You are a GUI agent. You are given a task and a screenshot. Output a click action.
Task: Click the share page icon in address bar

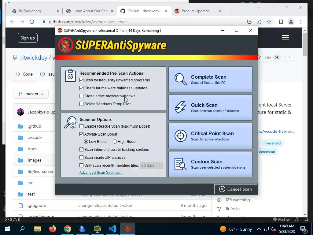(x=259, y=22)
